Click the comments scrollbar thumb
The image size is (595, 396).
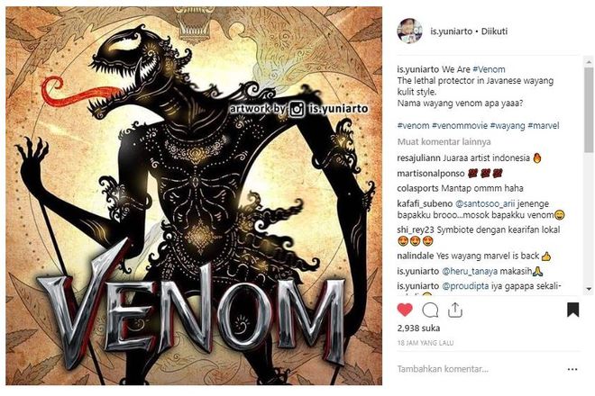click(x=589, y=110)
